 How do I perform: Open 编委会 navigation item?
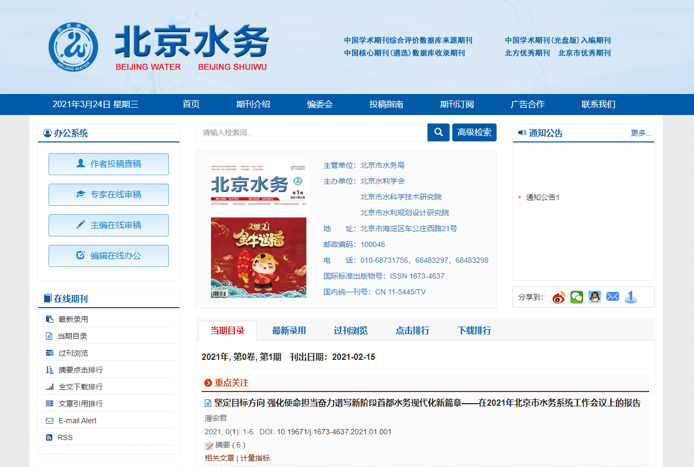tap(320, 104)
